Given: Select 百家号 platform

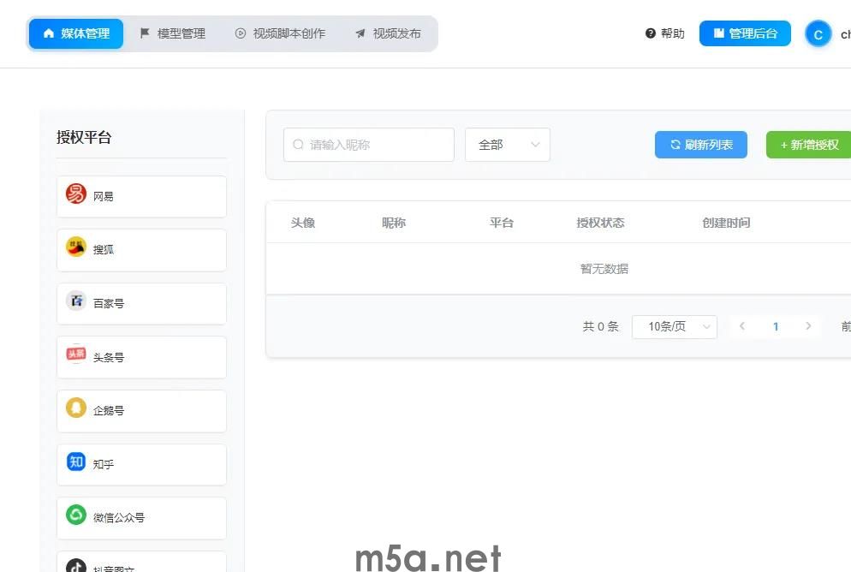Looking at the screenshot, I should click(x=141, y=304).
